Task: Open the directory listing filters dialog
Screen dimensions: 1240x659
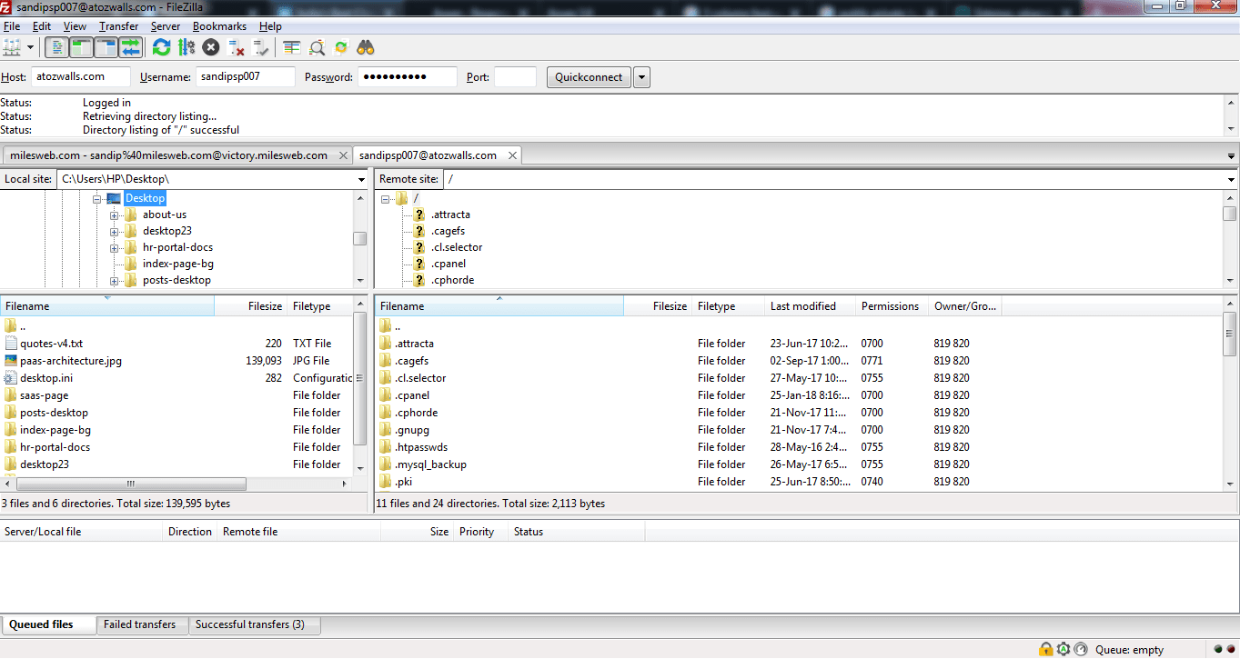Action: [x=291, y=47]
